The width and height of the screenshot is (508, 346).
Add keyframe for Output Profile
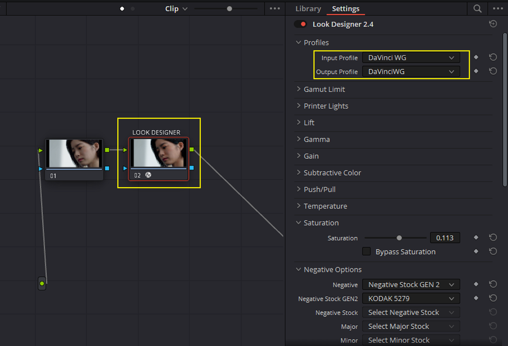[476, 71]
